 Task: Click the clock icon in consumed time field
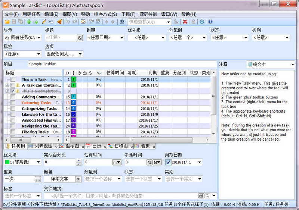[x=149, y=162]
